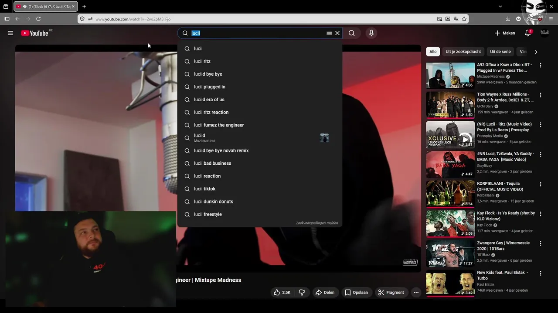The image size is (558, 313).
Task: Choose luciid Muziekartiest suggestion
Action: 260,138
